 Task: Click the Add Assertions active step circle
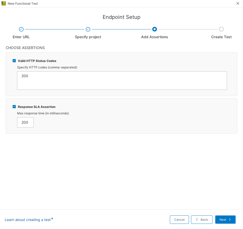[155, 29]
